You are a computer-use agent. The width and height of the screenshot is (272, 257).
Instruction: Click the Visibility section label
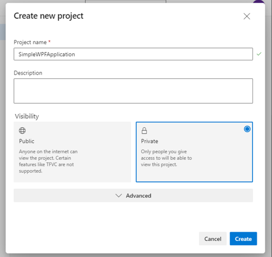click(27, 116)
